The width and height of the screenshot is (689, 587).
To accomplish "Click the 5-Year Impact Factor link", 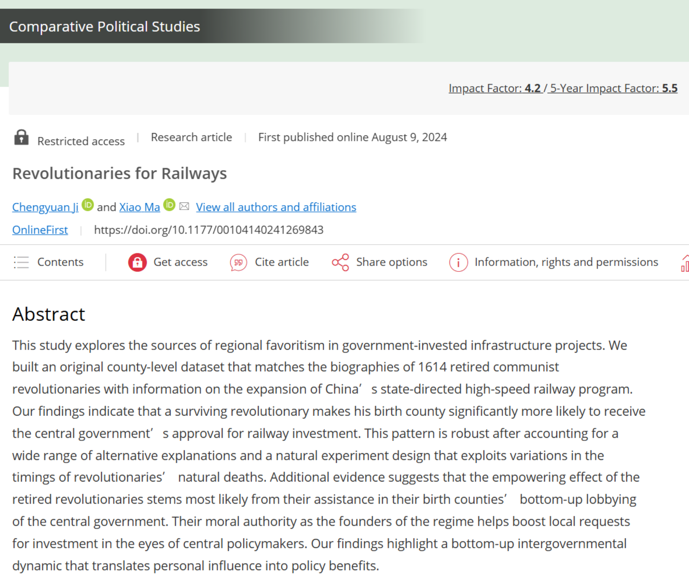I will 613,88.
